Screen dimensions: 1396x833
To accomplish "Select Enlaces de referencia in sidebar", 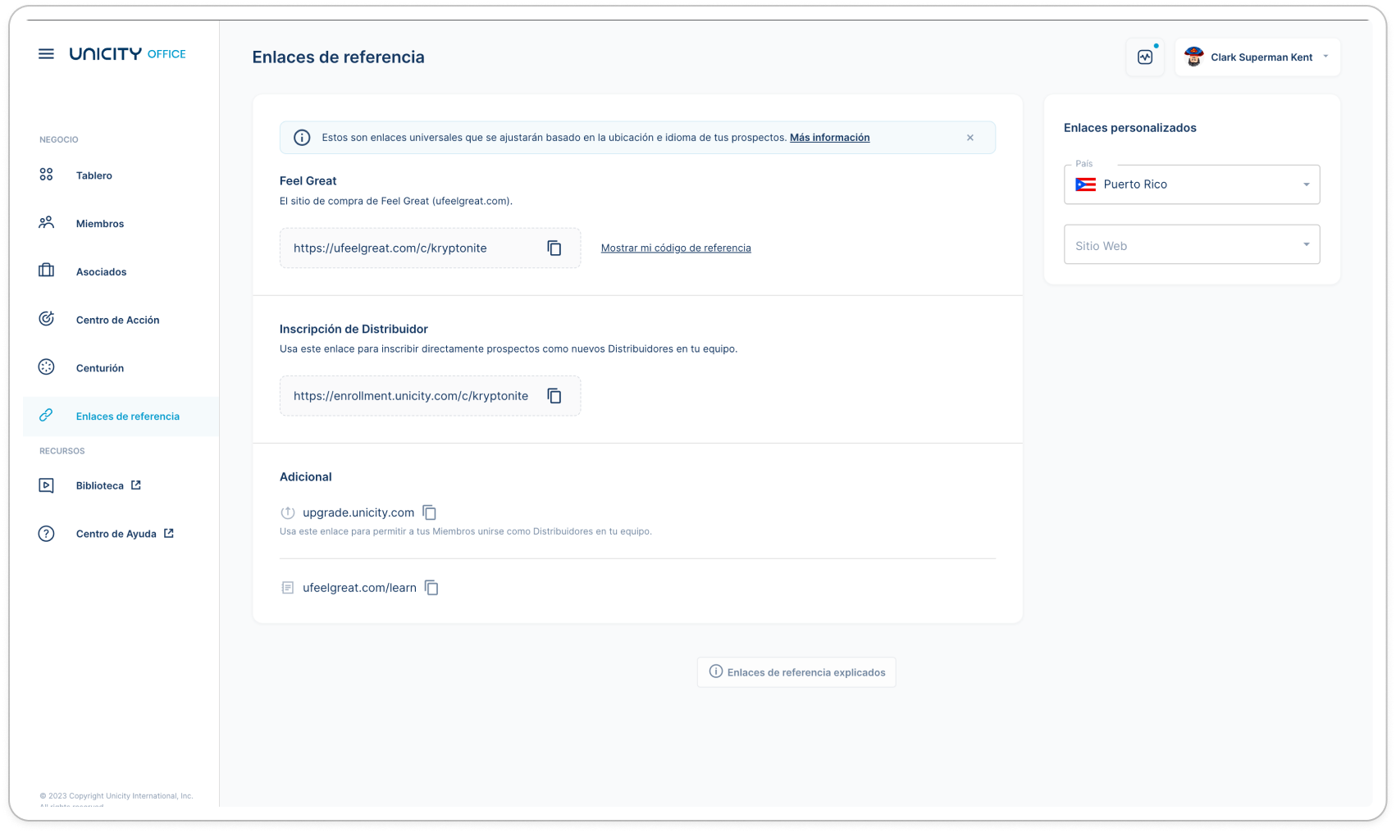I will click(121, 416).
